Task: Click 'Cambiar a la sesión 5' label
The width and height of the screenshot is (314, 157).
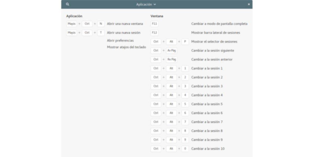Action: pos(207,104)
